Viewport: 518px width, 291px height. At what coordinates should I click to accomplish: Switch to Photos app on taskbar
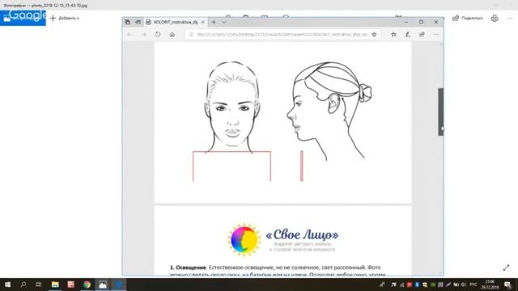103,285
